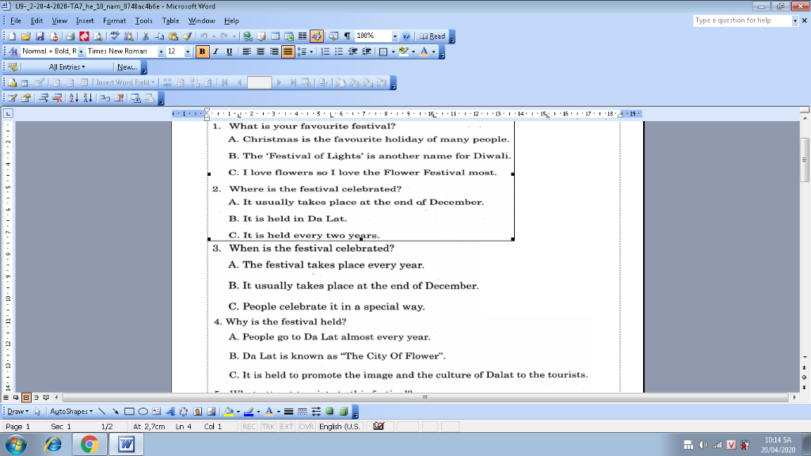Viewport: 811px width, 456px height.
Task: Open the Window menu
Action: point(201,21)
